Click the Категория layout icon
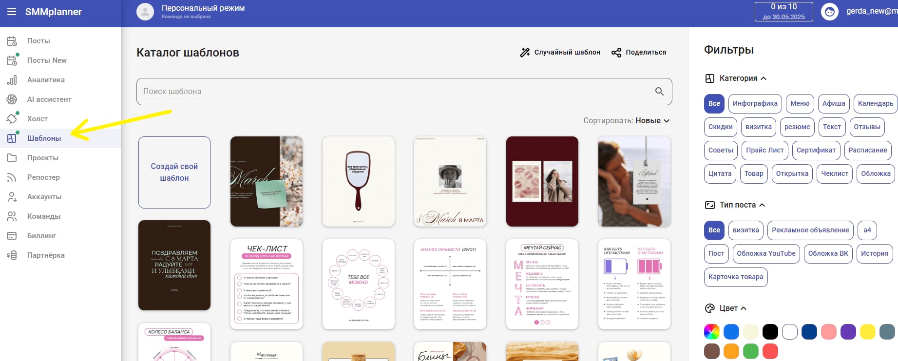This screenshot has height=361, width=898. [710, 78]
